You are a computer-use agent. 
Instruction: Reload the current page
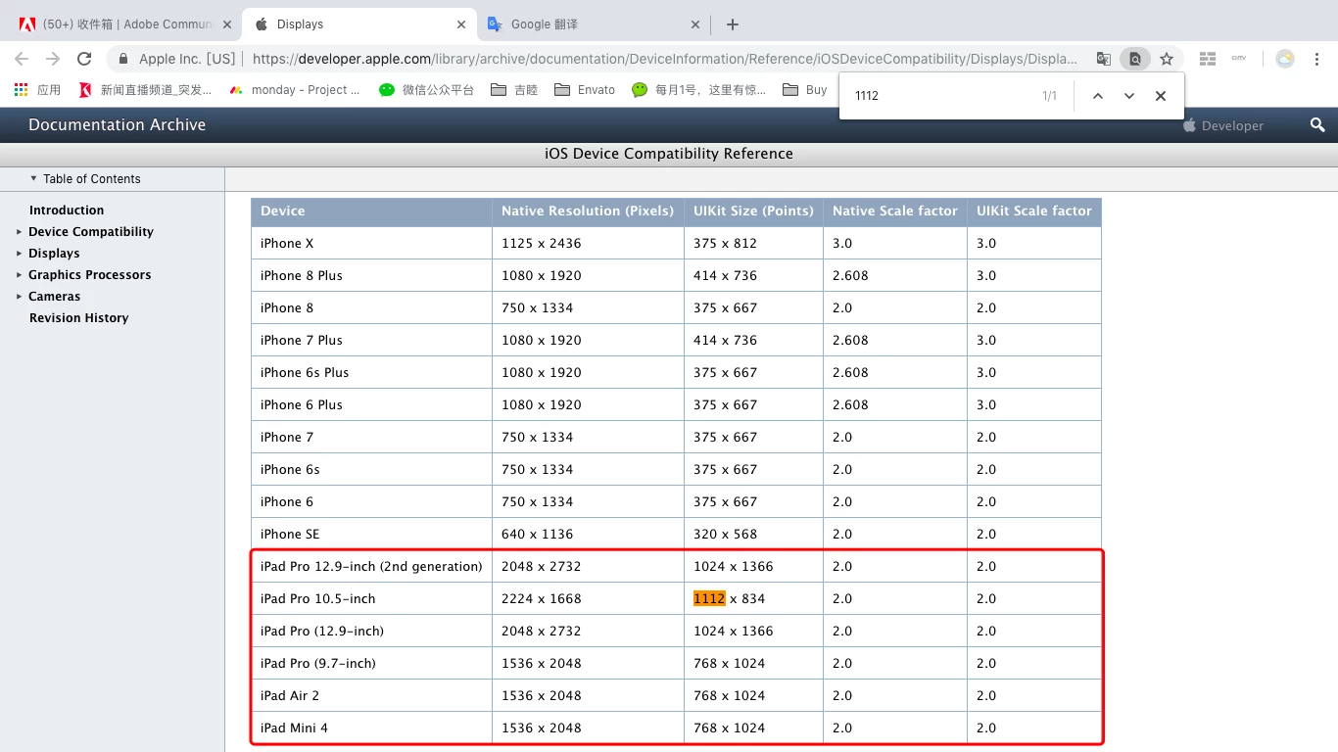[84, 59]
